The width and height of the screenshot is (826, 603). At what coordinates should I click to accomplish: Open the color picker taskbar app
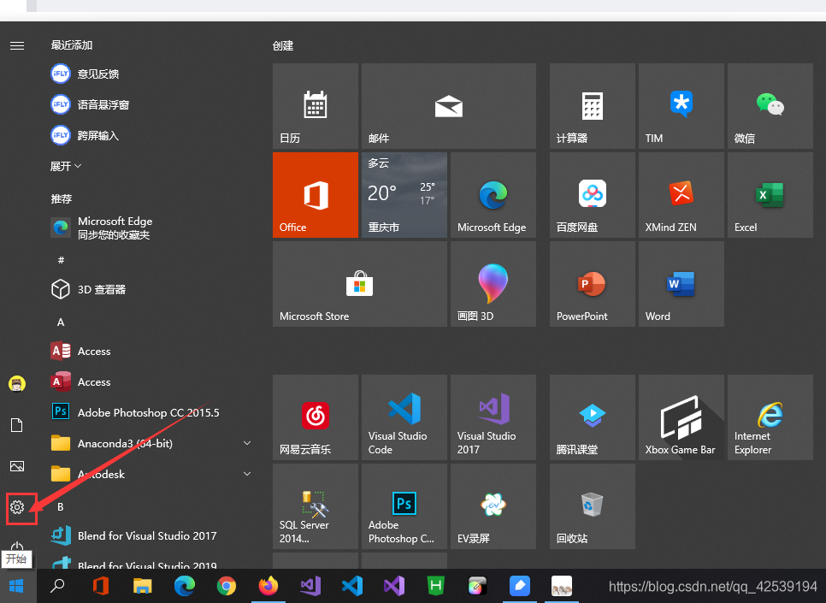click(x=477, y=586)
